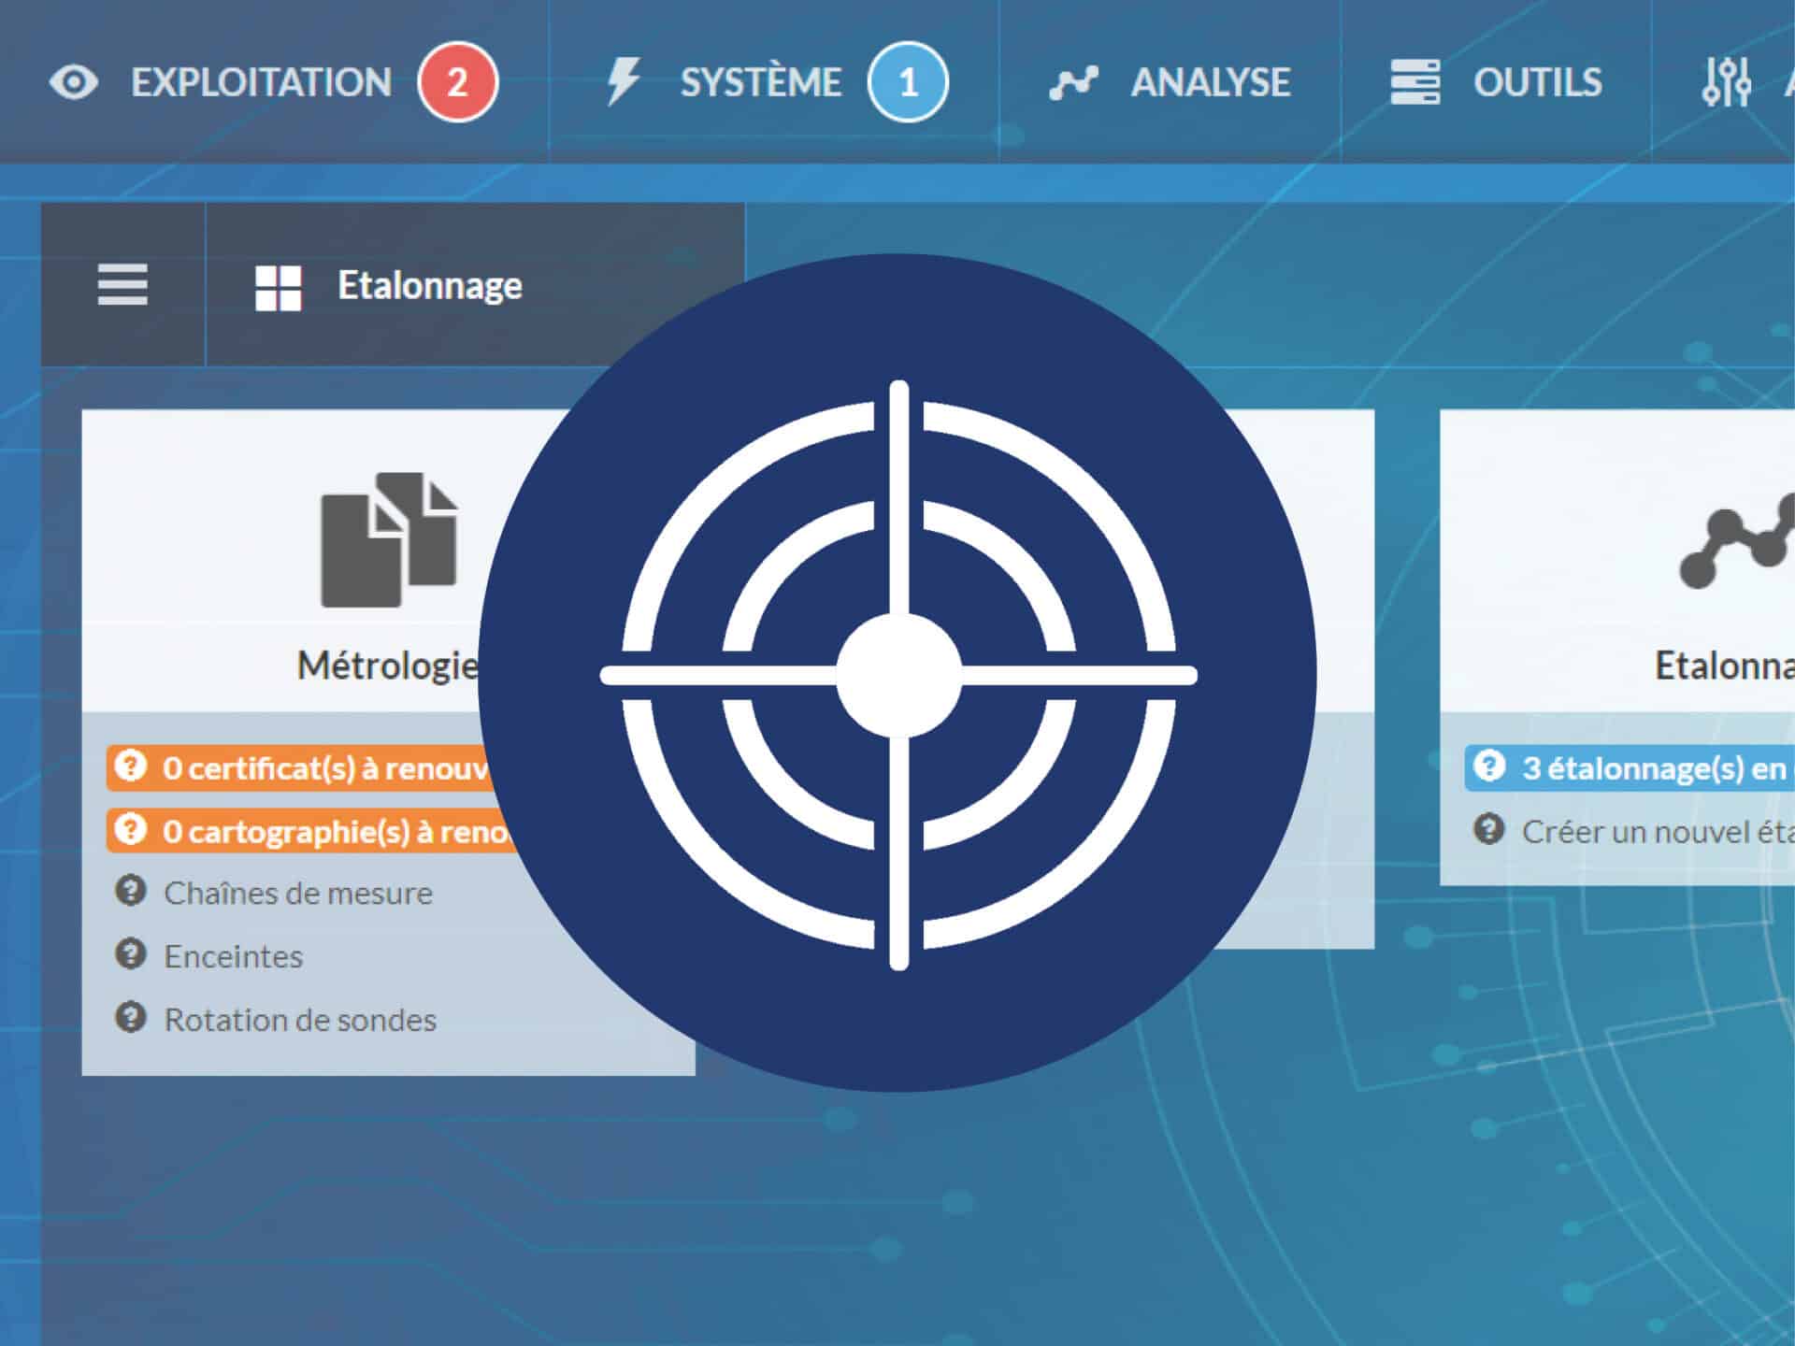Click the lightning bolt SYSTÈME icon

(x=623, y=82)
